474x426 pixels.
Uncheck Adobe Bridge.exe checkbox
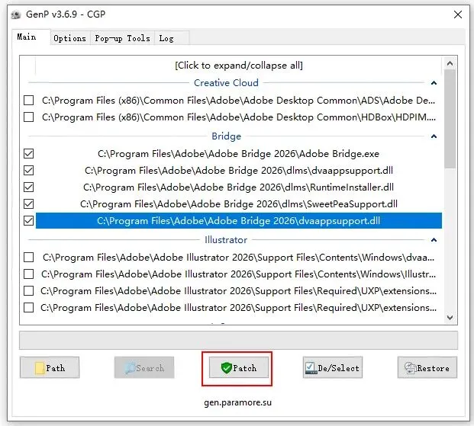click(29, 154)
